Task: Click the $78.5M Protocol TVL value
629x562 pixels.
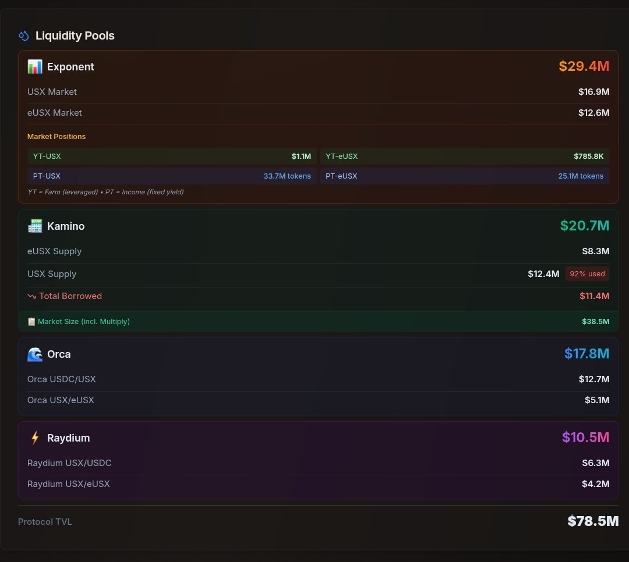Action: [x=593, y=521]
